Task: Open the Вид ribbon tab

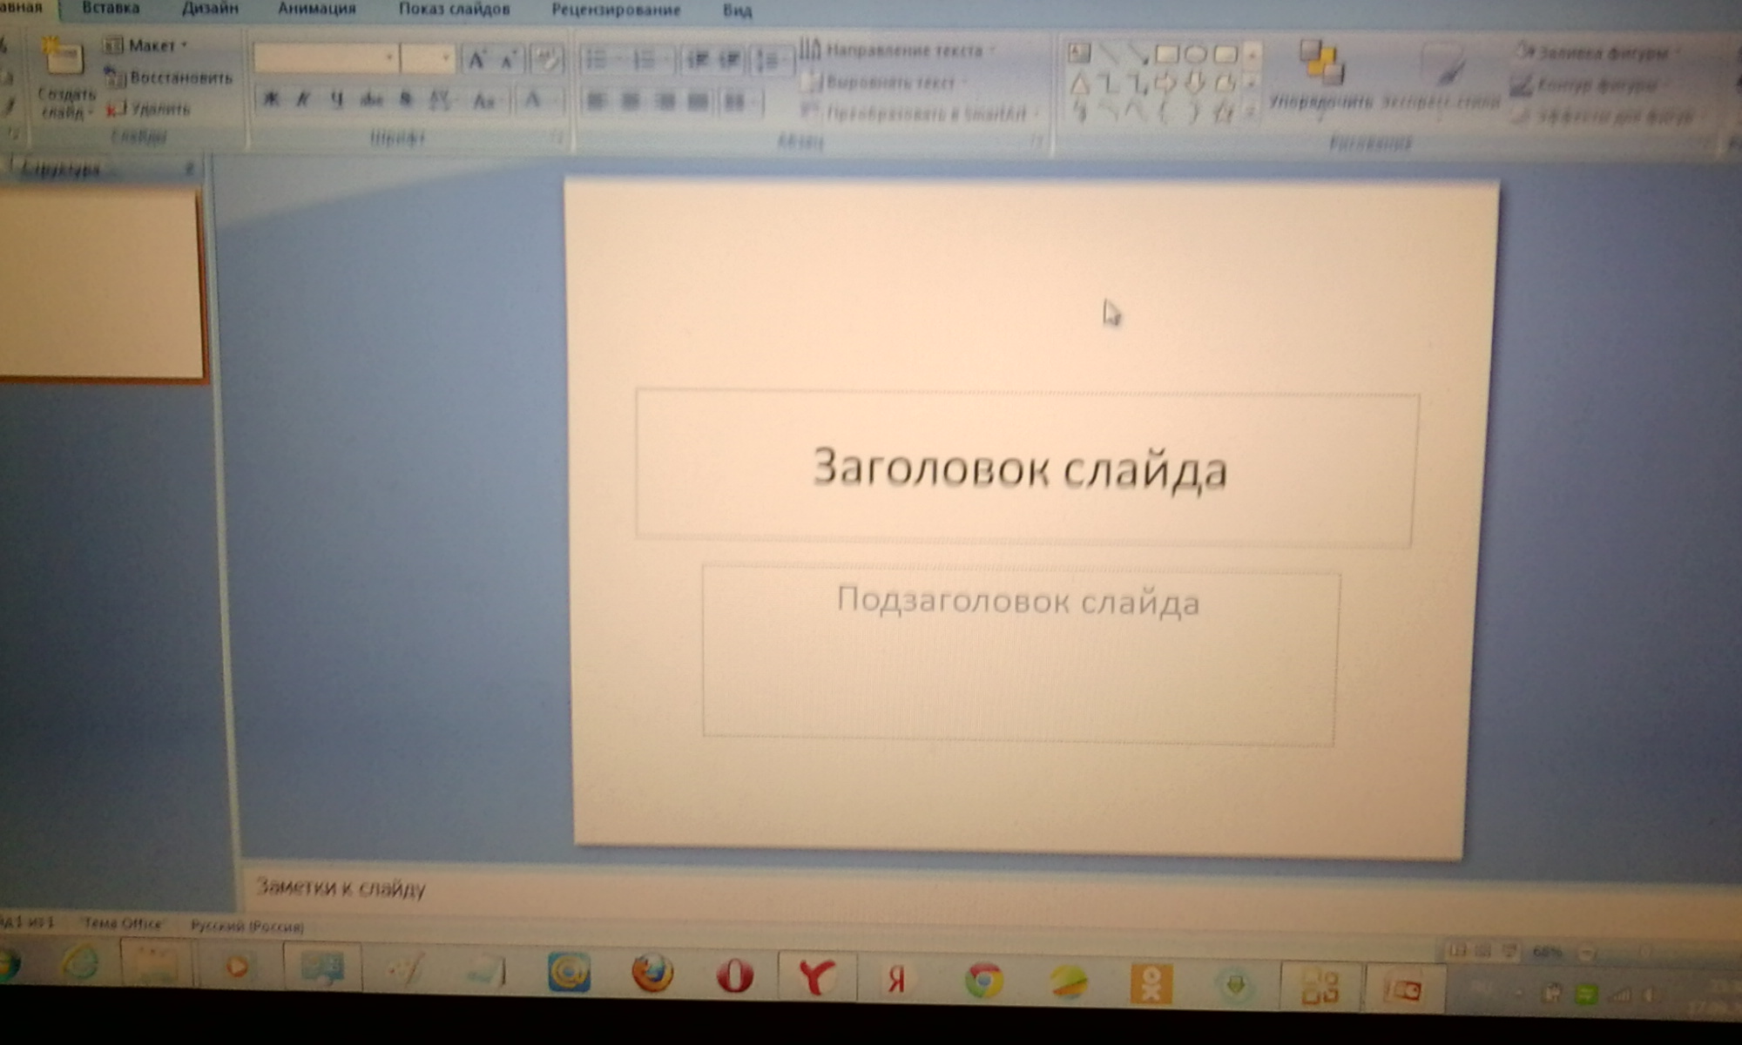Action: pos(737,11)
